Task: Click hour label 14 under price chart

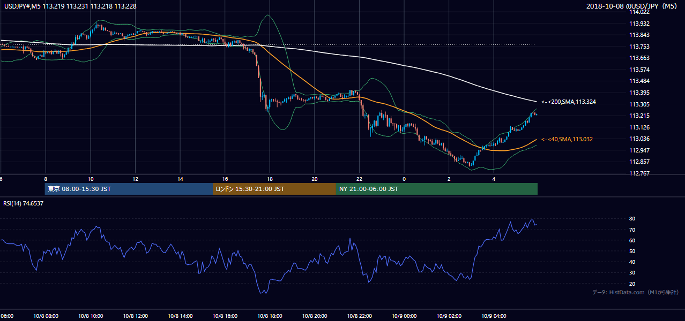Action: [180, 179]
